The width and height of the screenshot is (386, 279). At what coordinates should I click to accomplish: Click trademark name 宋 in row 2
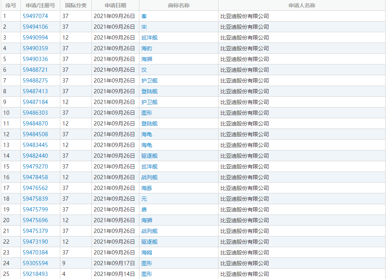pyautogui.click(x=144, y=27)
